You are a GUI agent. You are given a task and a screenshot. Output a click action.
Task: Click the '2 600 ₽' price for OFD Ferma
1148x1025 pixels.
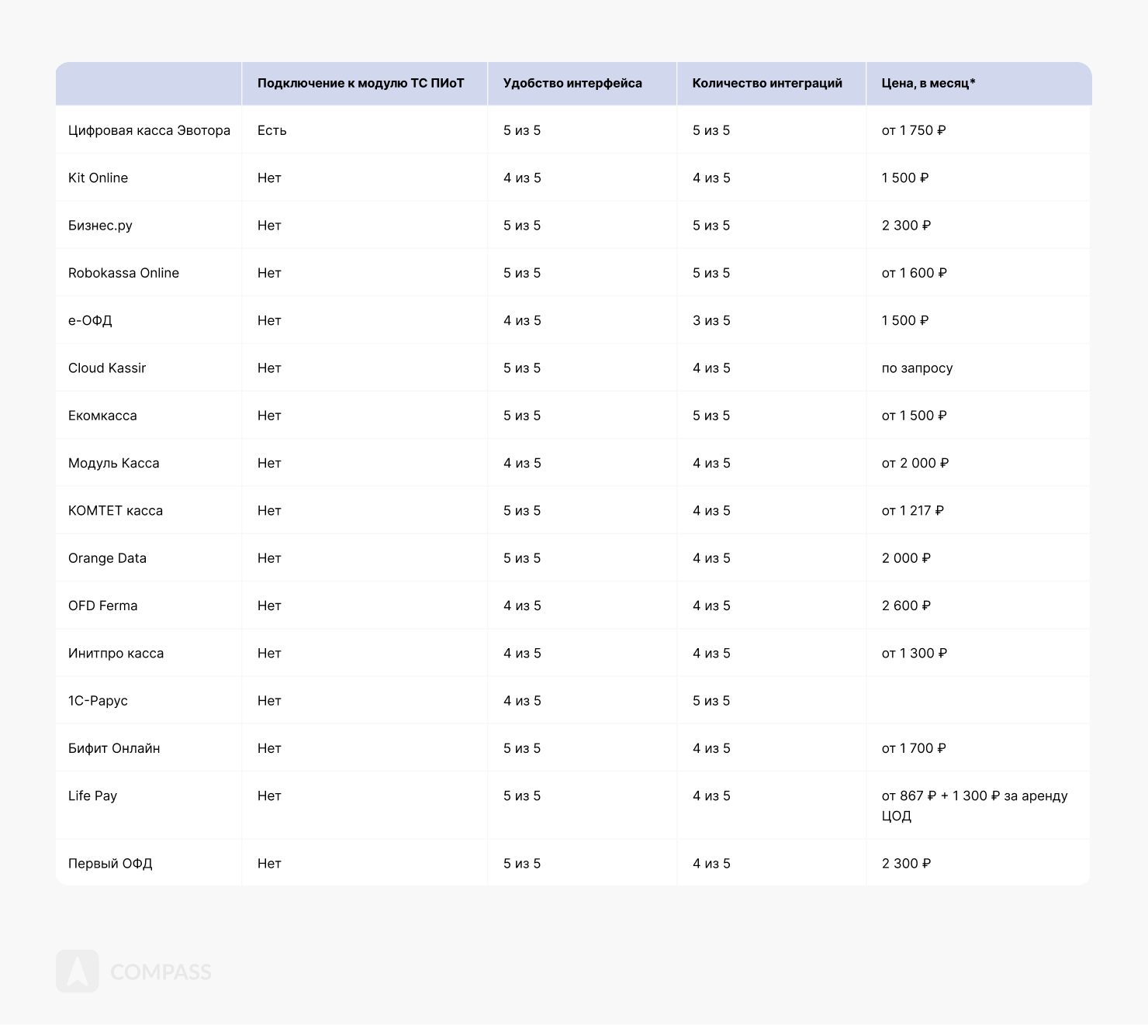pyautogui.click(x=906, y=606)
